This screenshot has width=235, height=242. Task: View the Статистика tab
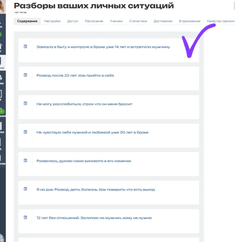click(138, 21)
